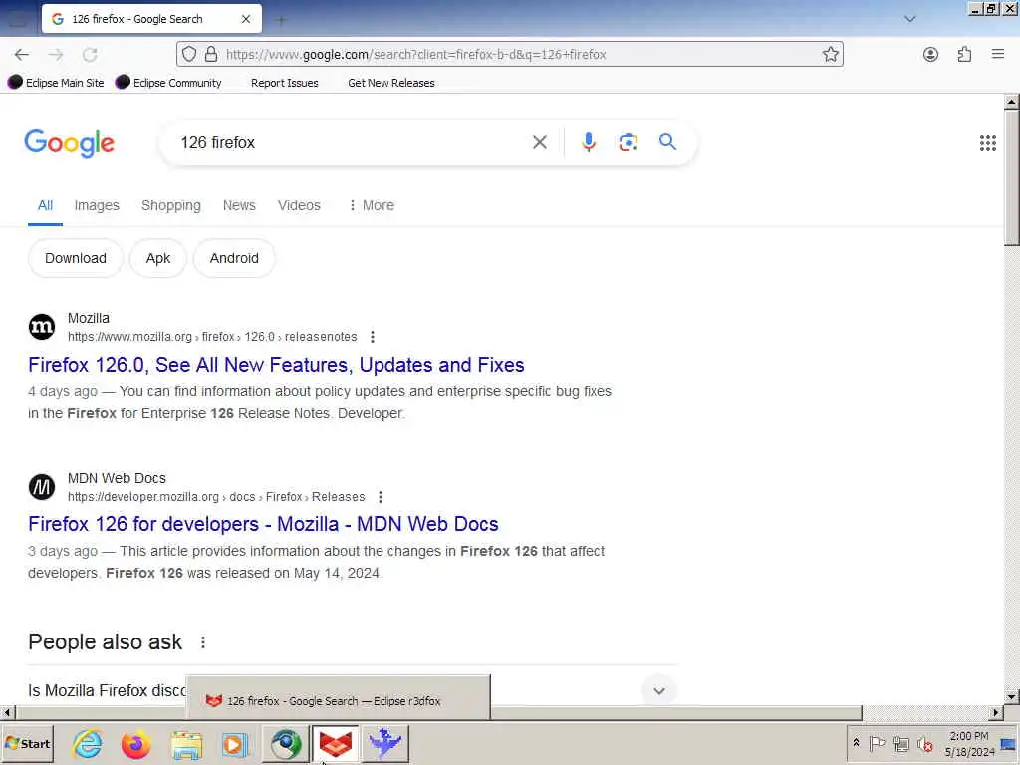This screenshot has width=1020, height=765.
Task: Click the horizontal scrollbar thumb
Action: 437,713
